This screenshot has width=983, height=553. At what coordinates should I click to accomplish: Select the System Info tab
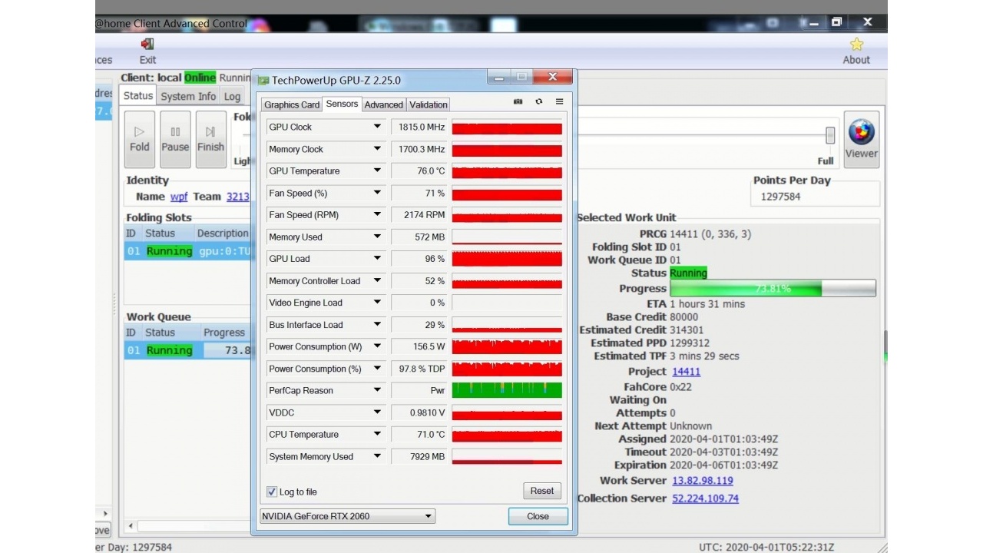pyautogui.click(x=188, y=96)
